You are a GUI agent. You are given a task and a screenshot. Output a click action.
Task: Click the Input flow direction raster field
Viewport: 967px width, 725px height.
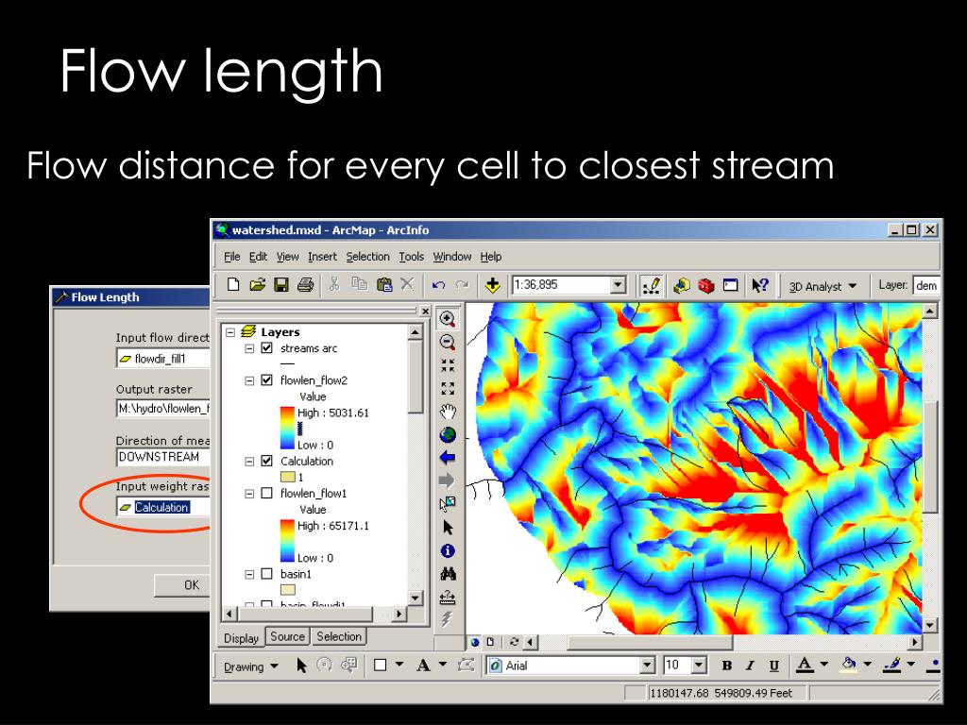[x=163, y=358]
